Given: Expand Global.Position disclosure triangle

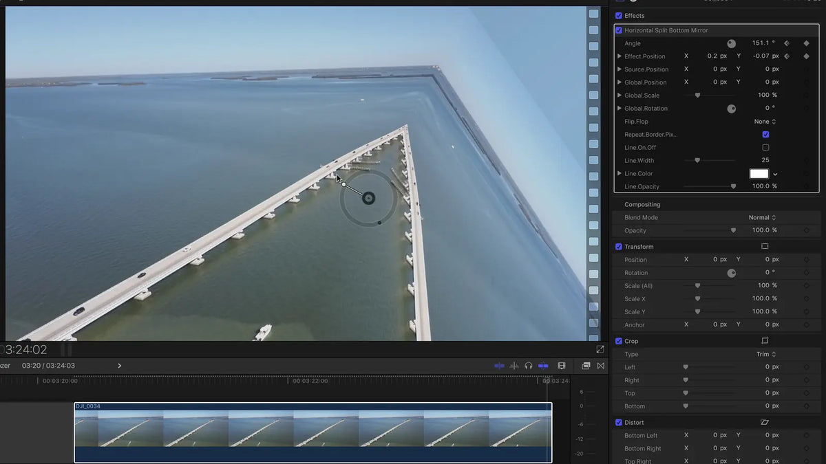Looking at the screenshot, I should point(619,82).
